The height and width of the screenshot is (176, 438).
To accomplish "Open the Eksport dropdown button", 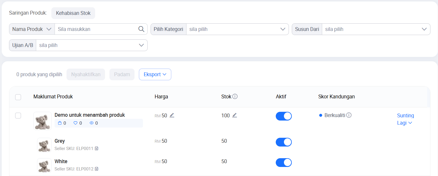I will tap(155, 74).
